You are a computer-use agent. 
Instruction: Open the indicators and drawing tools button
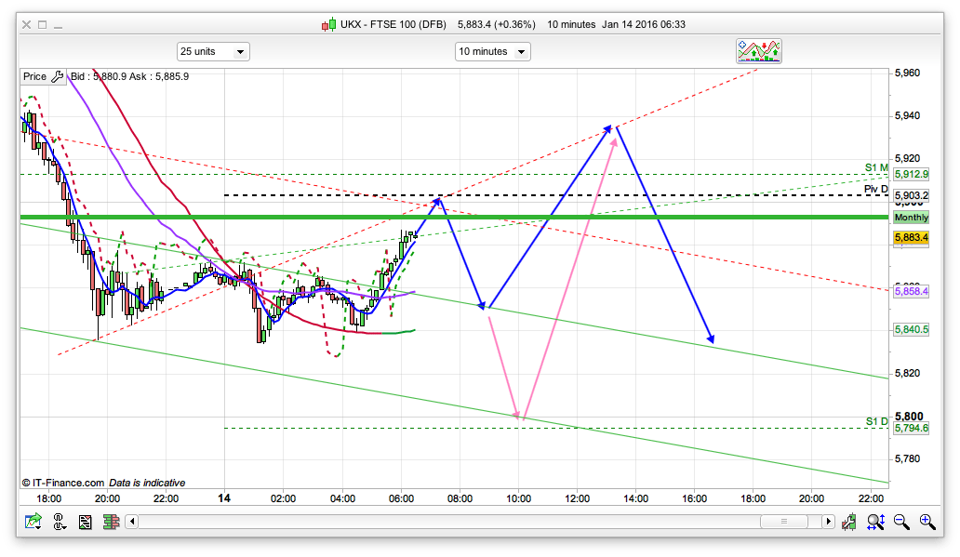(759, 51)
